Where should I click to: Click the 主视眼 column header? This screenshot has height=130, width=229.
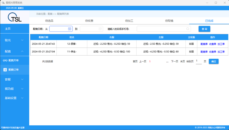click(x=191, y=37)
